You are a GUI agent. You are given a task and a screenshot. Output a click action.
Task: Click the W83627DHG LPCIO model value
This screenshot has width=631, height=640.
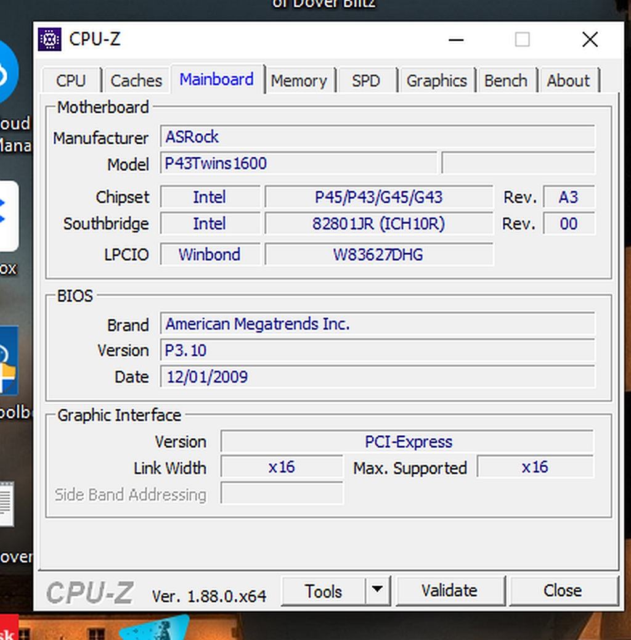coord(379,254)
